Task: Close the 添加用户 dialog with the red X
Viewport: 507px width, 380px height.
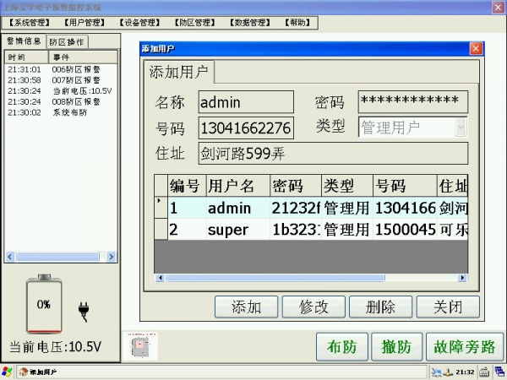Action: click(x=476, y=49)
